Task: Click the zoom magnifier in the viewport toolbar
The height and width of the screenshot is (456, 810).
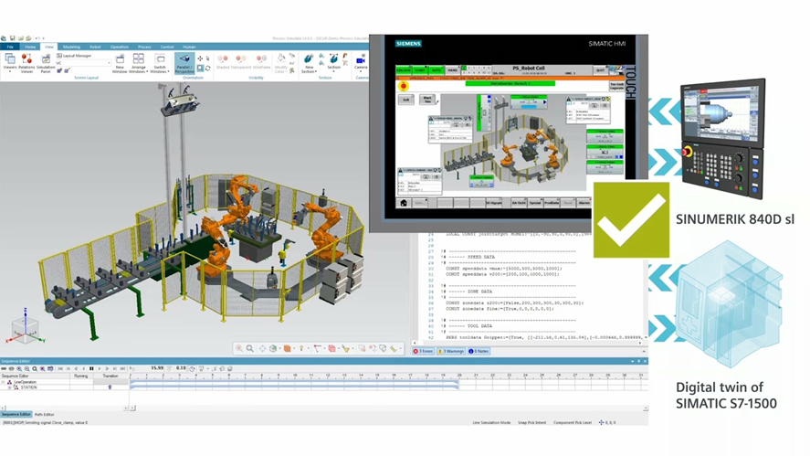Action: tap(249, 348)
